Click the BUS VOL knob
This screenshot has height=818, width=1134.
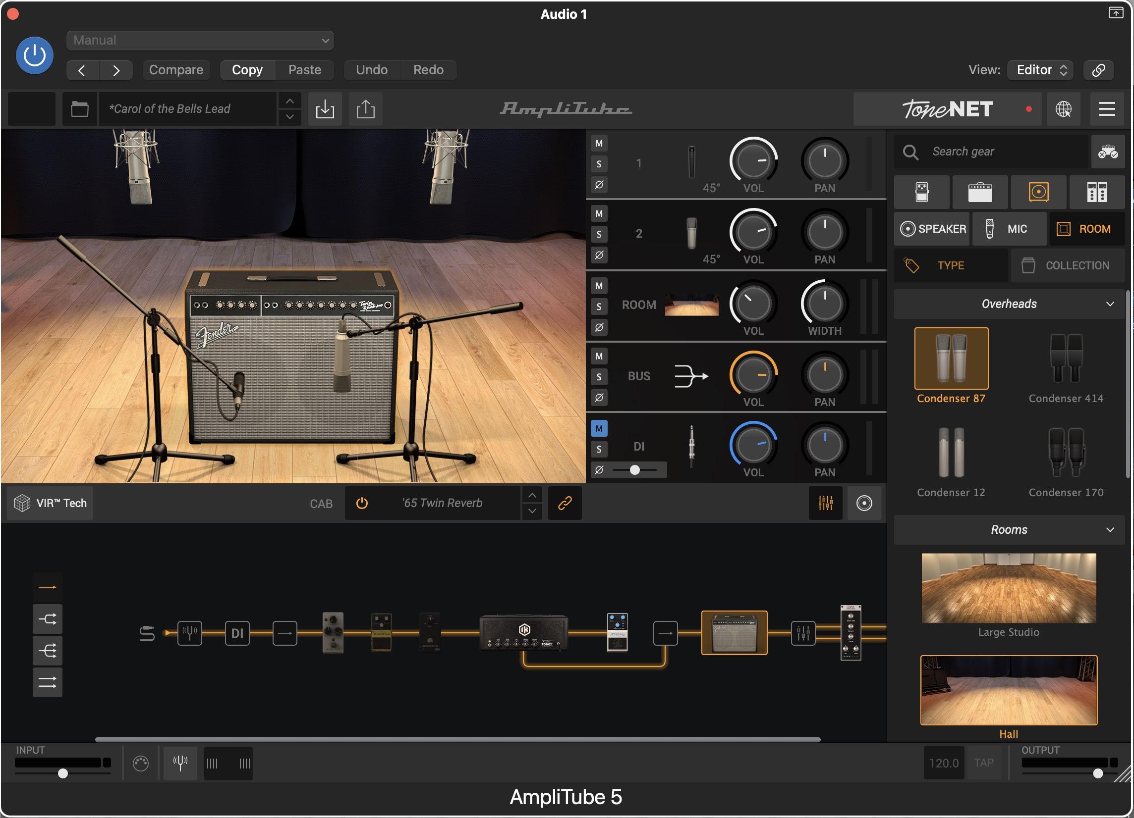(x=753, y=374)
